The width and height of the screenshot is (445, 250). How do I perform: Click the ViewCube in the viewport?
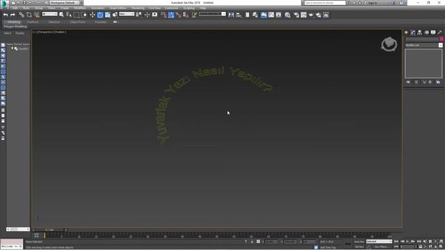click(x=389, y=44)
